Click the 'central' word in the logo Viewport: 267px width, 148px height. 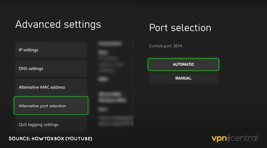coord(245,138)
